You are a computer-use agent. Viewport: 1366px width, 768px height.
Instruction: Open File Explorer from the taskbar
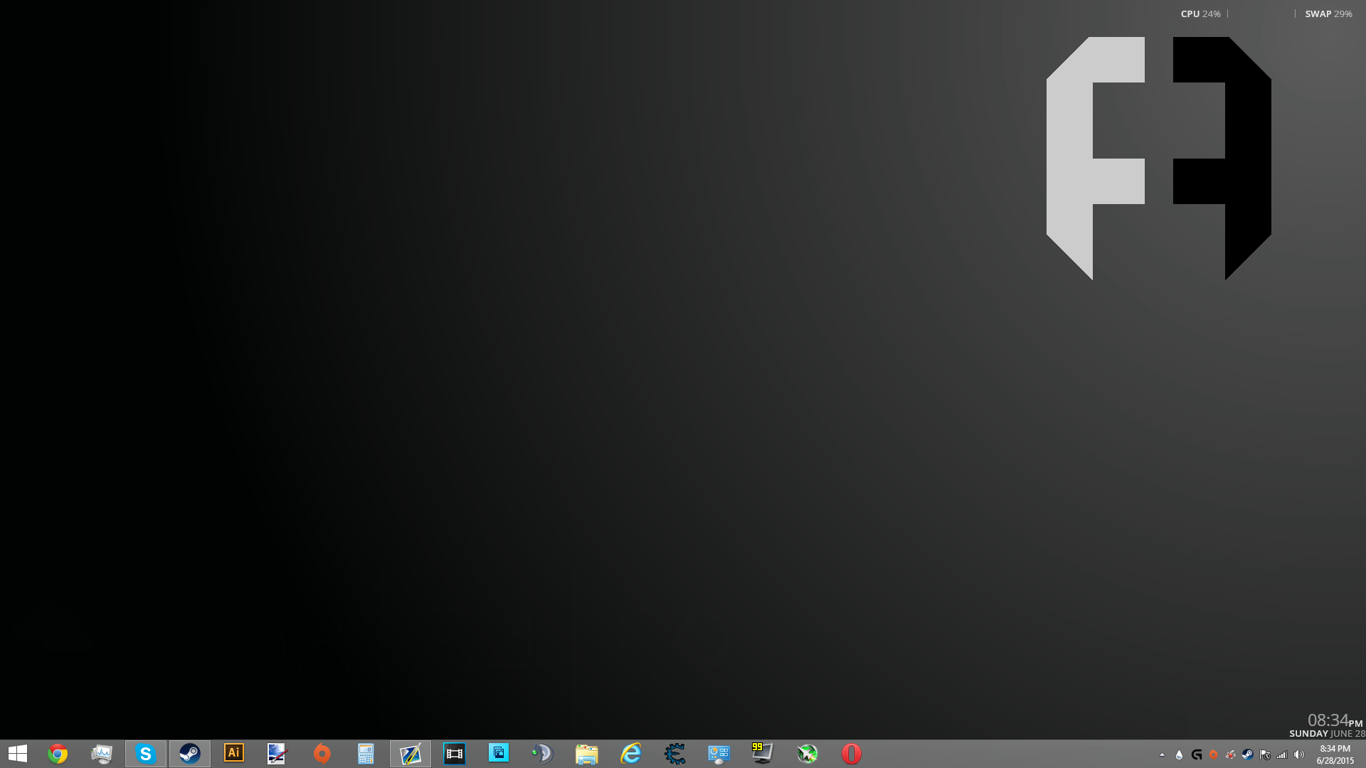pyautogui.click(x=587, y=754)
